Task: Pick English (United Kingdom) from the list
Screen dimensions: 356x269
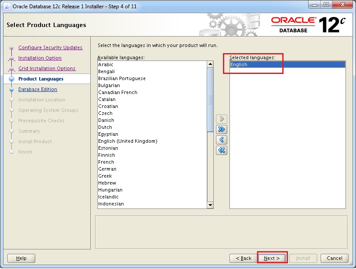Action: [127, 141]
